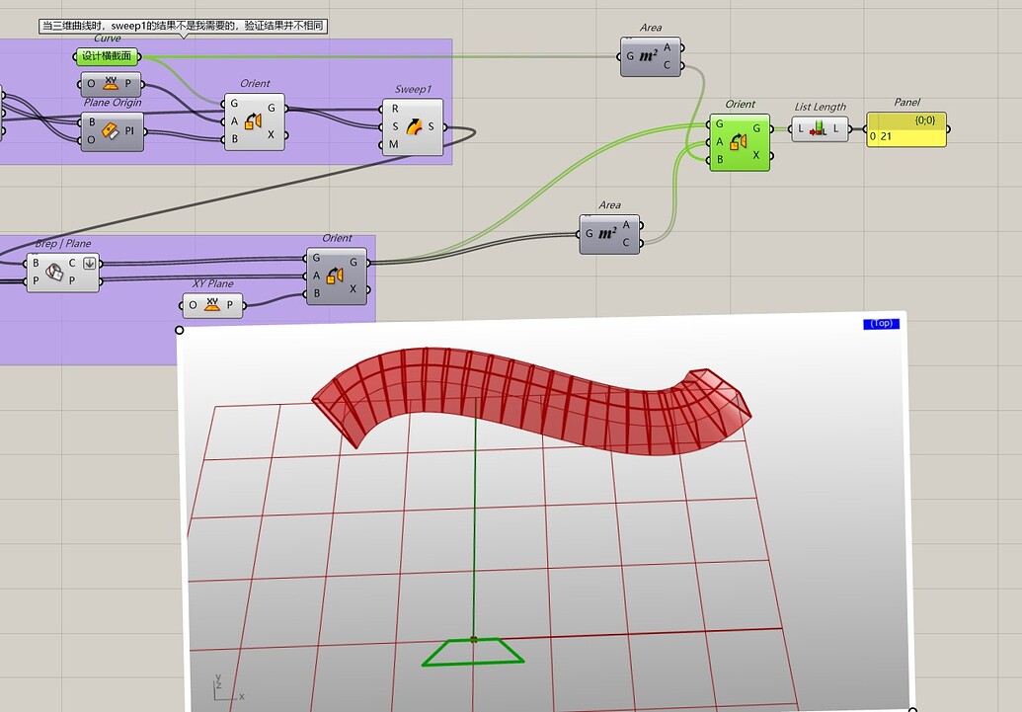Click the XY Plane icon below Brep | Plane
This screenshot has height=712, width=1022.
pos(214,305)
